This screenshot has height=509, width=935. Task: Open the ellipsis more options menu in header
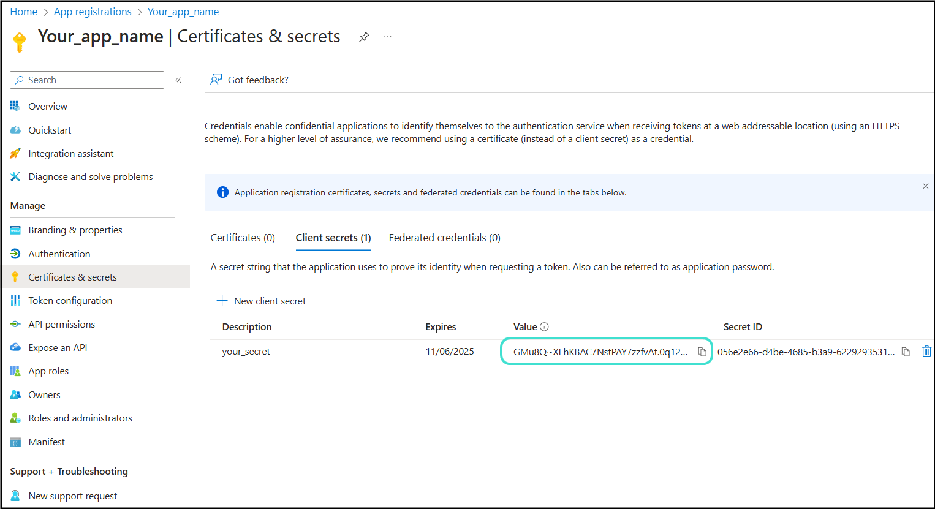coord(387,37)
